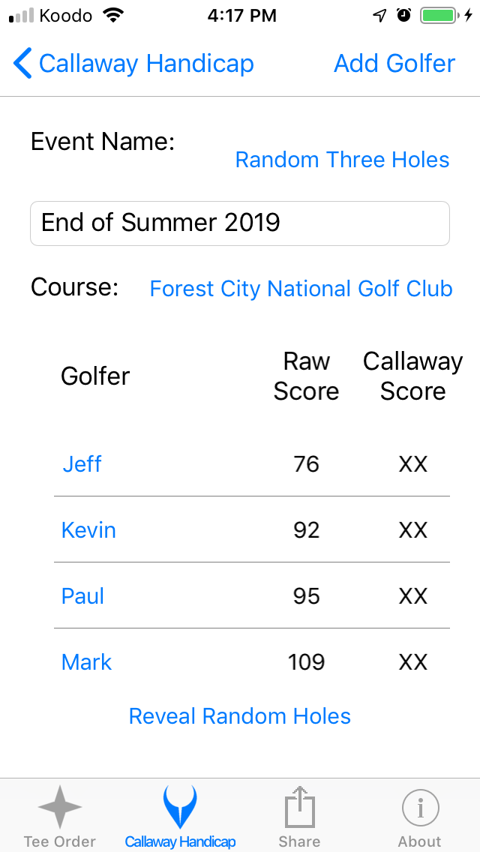Open Random Three Holes setting
Image resolution: width=480 pixels, height=852 pixels.
[342, 159]
